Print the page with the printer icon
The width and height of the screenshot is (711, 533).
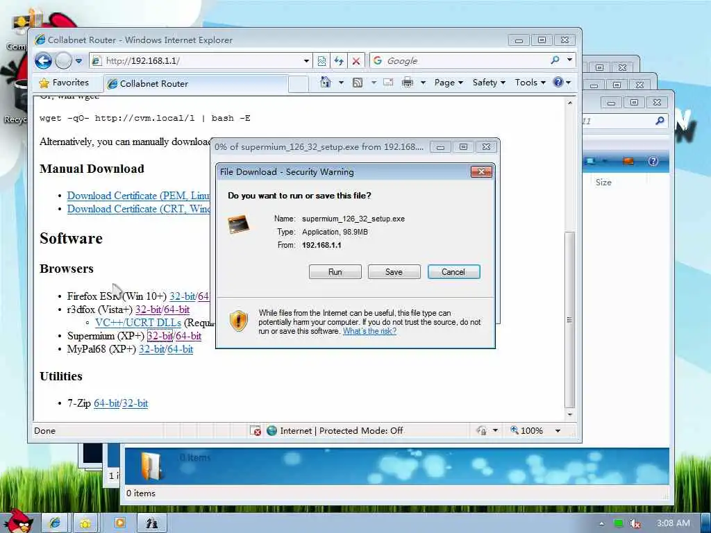click(x=408, y=82)
